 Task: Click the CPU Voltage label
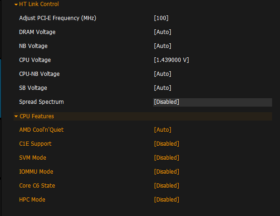pyautogui.click(x=35, y=60)
